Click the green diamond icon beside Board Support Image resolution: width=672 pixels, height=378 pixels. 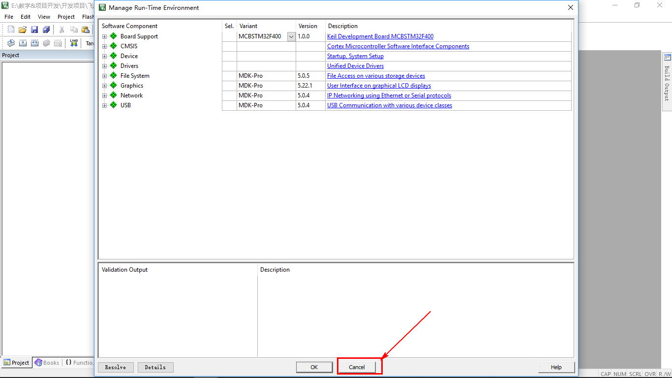(x=113, y=36)
